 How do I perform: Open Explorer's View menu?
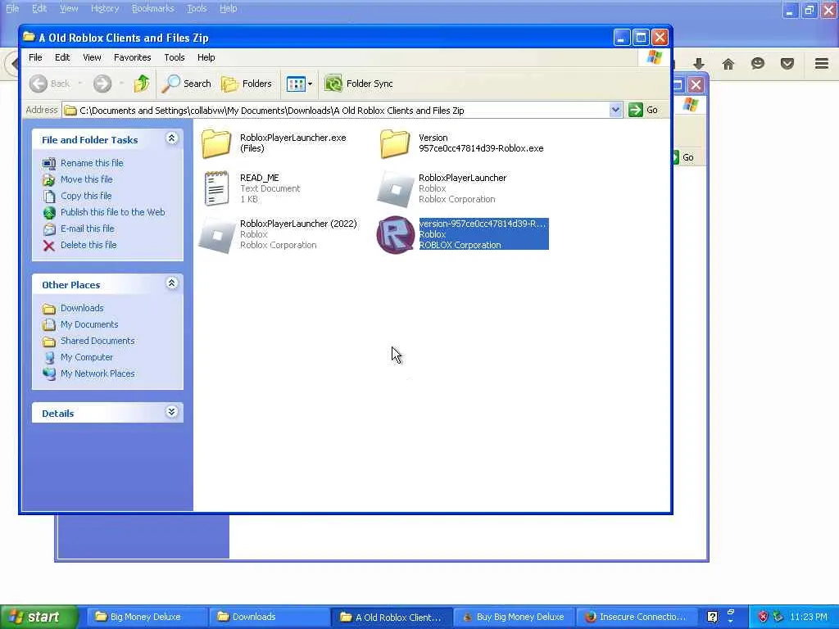pos(92,57)
